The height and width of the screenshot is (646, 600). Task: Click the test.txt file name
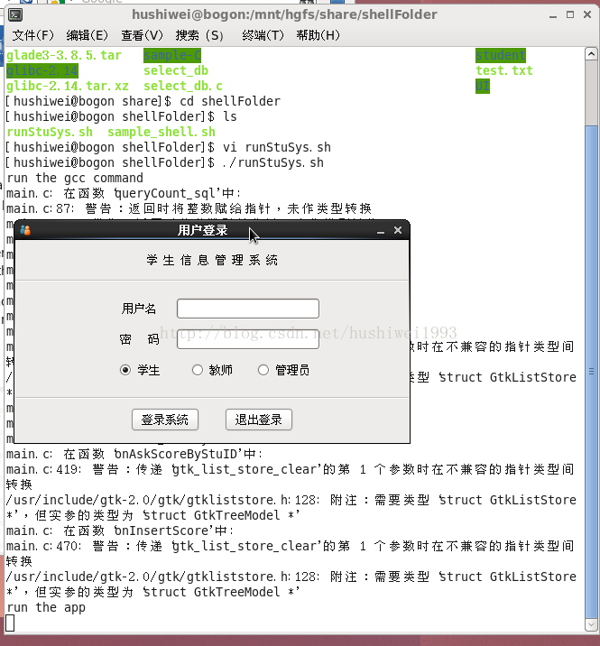[504, 70]
